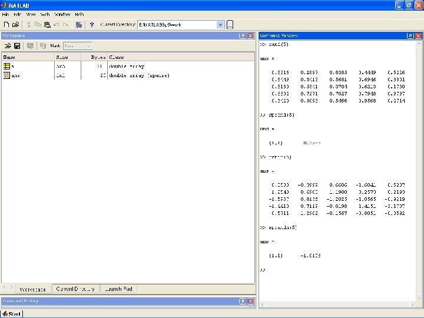
Task: Click the 1x1 size cell
Action: (x=61, y=75)
